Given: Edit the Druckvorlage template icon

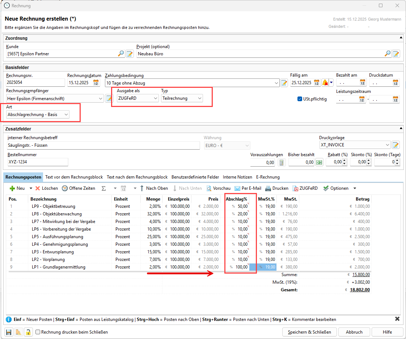Looking at the screenshot, I should (x=396, y=145).
